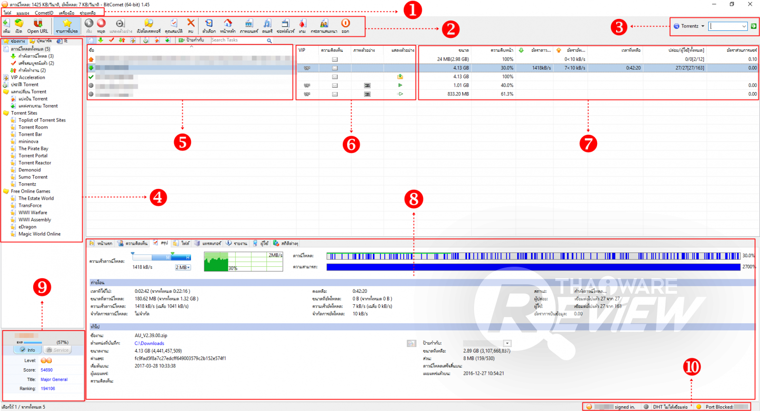Image resolution: width=760 pixels, height=411 pixels.
Task: Open the เครื่องมือ tools menu
Action: coord(66,13)
